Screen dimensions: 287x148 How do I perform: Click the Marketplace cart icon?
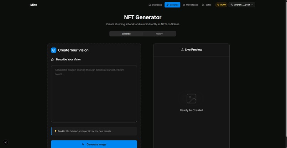(184, 5)
